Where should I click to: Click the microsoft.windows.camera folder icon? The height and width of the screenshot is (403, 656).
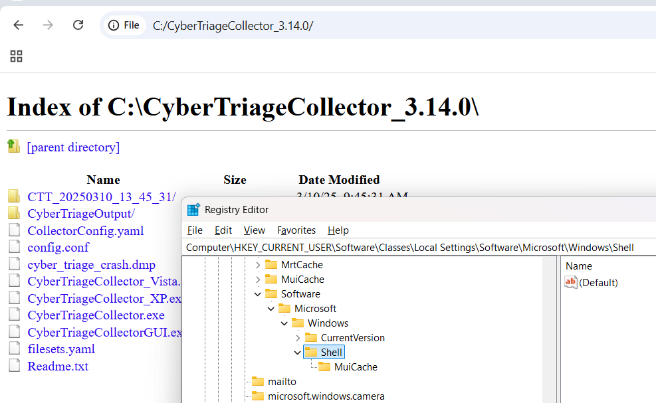[x=258, y=396]
